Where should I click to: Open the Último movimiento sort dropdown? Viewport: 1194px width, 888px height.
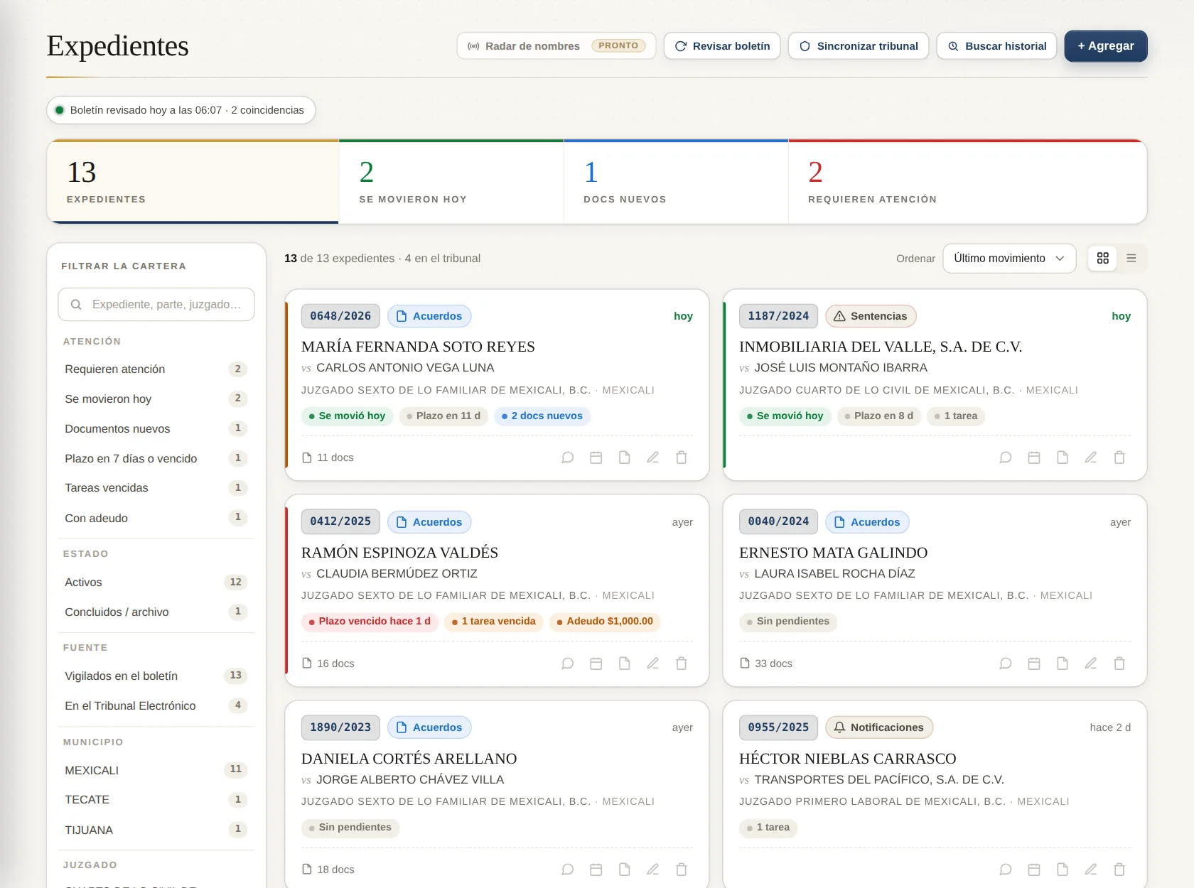click(1009, 259)
